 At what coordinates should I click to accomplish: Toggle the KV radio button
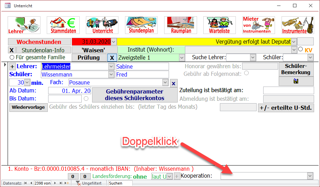[x=301, y=50]
